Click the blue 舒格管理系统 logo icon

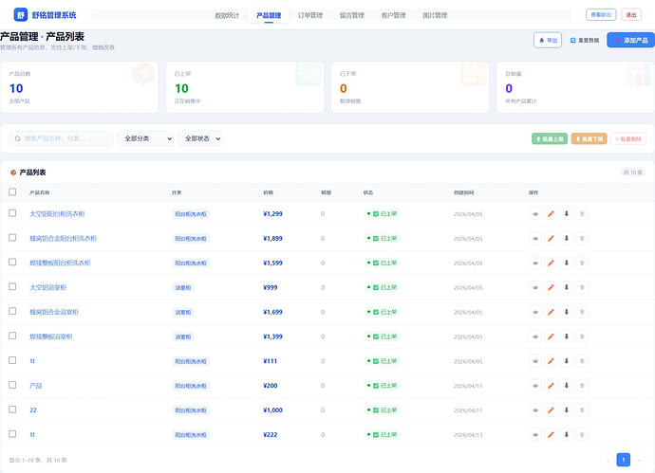21,15
